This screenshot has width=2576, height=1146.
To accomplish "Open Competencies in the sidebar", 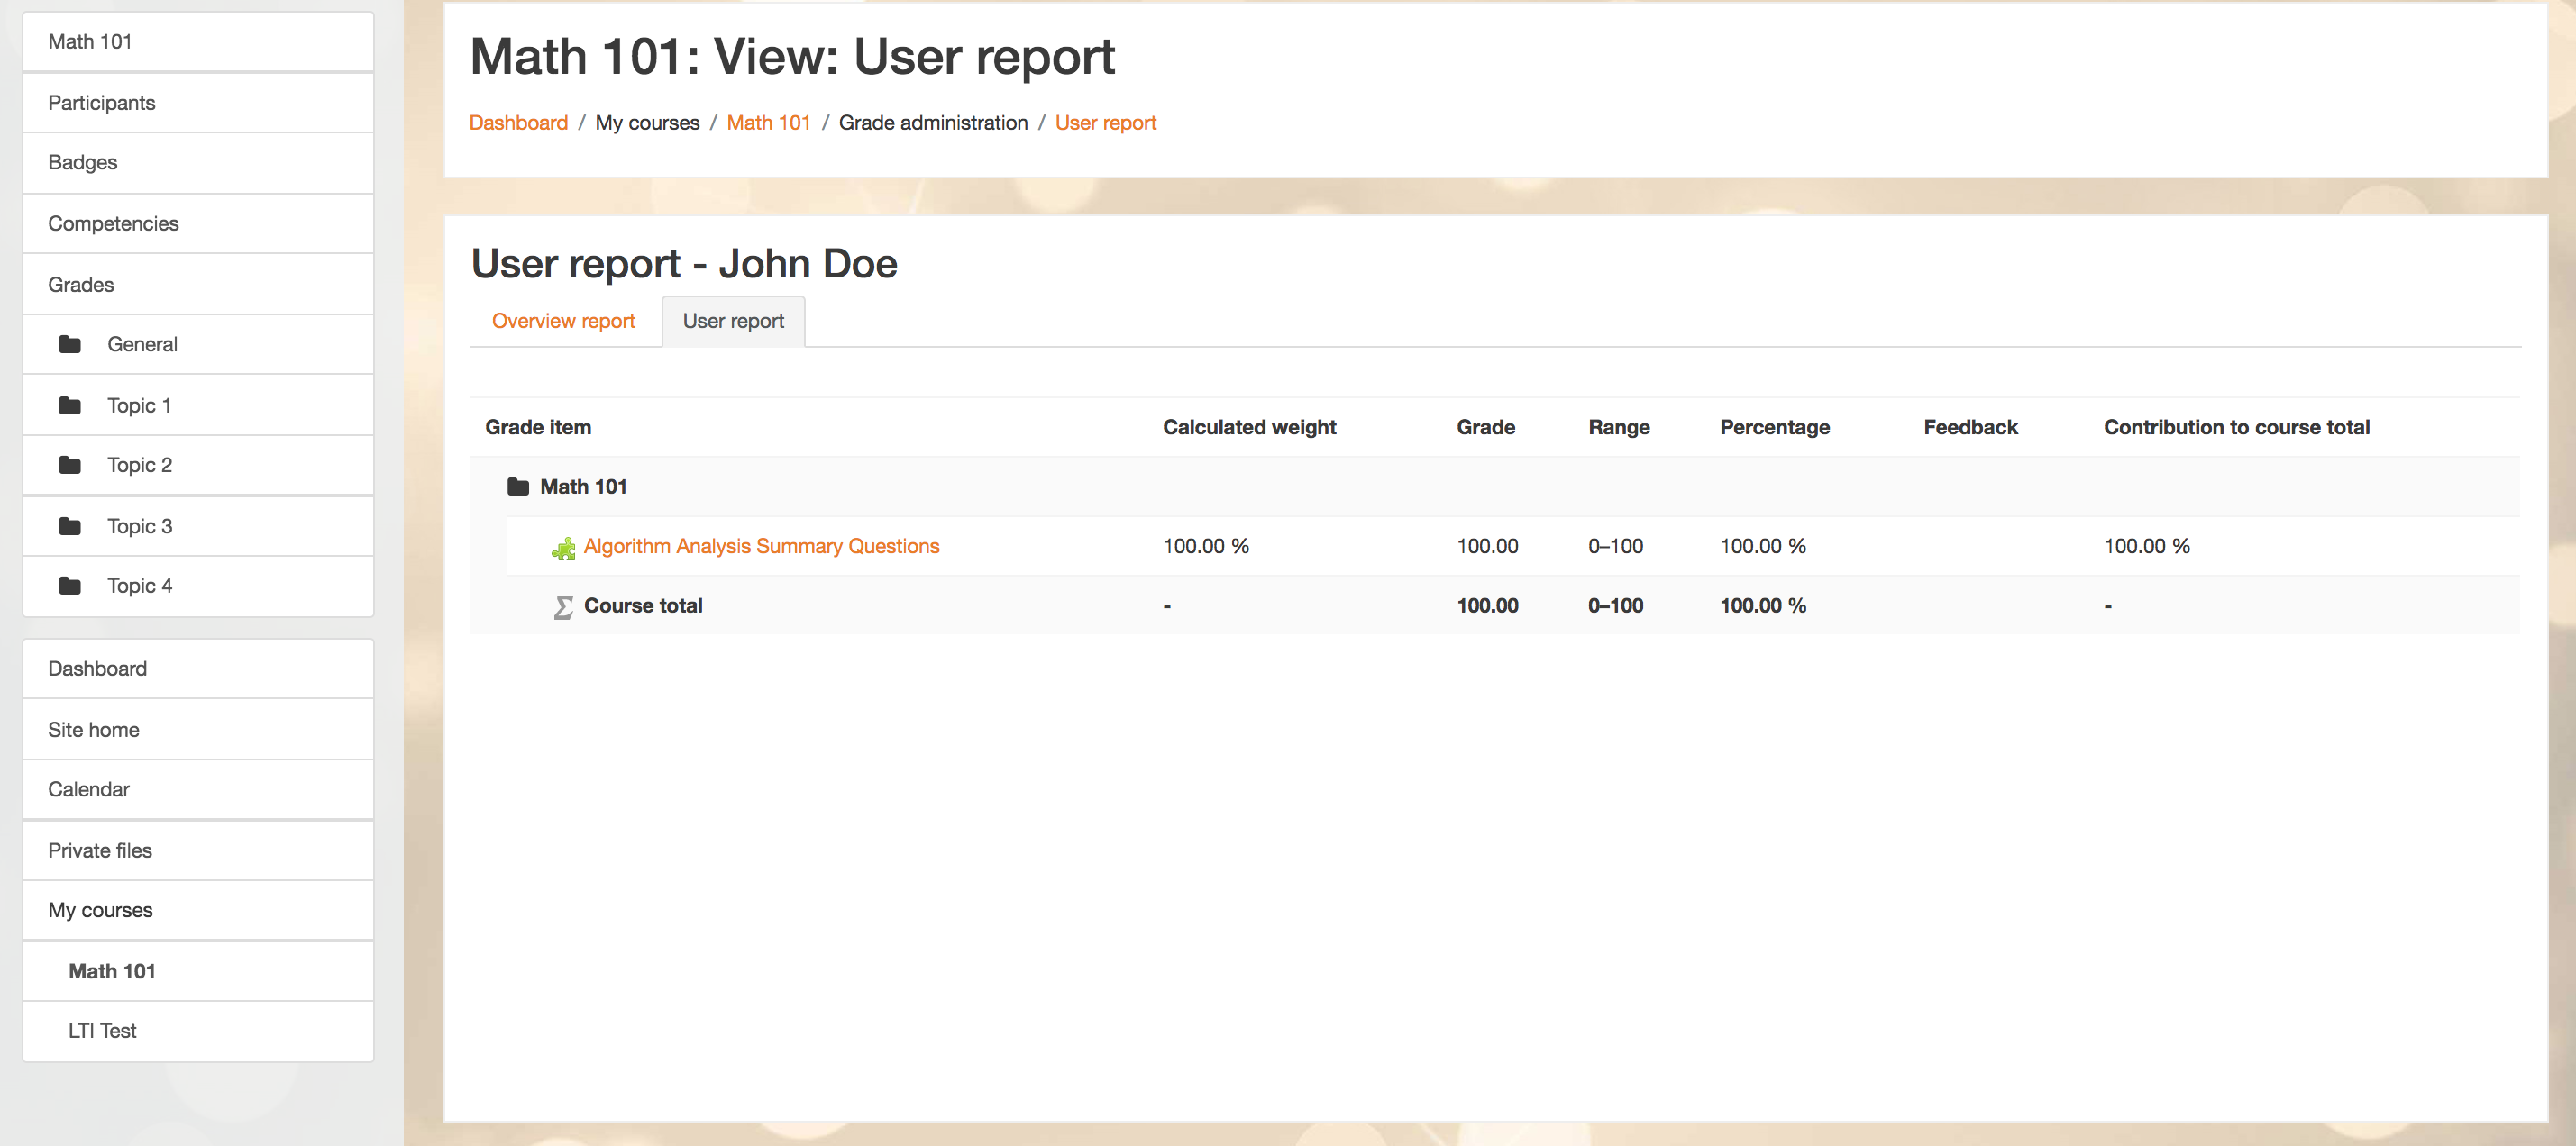I will point(198,223).
